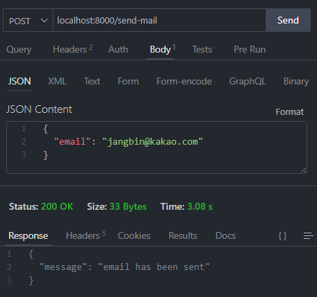Click the 200 OK status text
Image resolution: width=317 pixels, height=297 pixels.
point(57,206)
